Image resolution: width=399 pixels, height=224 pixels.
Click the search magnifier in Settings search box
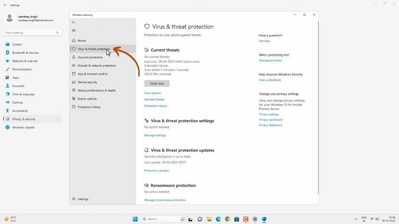(57, 32)
